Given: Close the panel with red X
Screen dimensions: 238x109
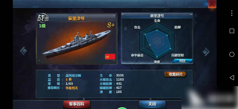Looking at the screenshot, I should pos(212,4).
